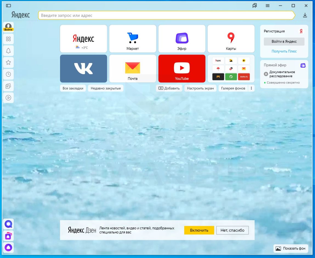Launch the blue chat messenger icon in sidebar
Screen dimensions: 315x258
8,224
